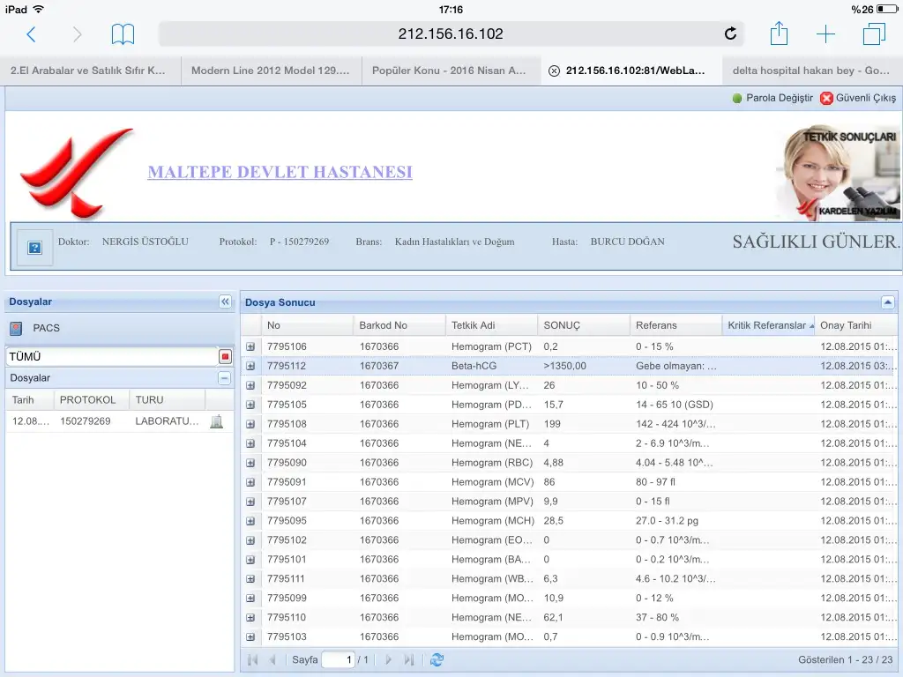This screenshot has height=677, width=903.
Task: Refresh the results grid in pager
Action: (x=437, y=659)
